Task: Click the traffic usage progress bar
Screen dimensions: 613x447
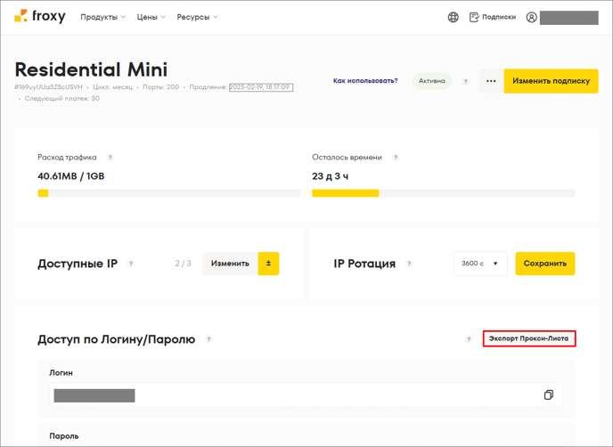Action: (x=169, y=193)
